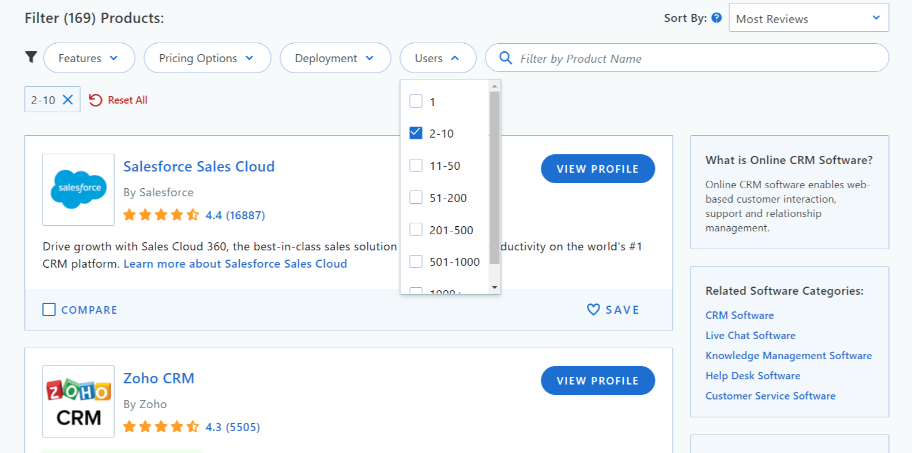Viewport: 912px width, 453px height.
Task: Click the Sort By help question icon
Action: pos(717,18)
